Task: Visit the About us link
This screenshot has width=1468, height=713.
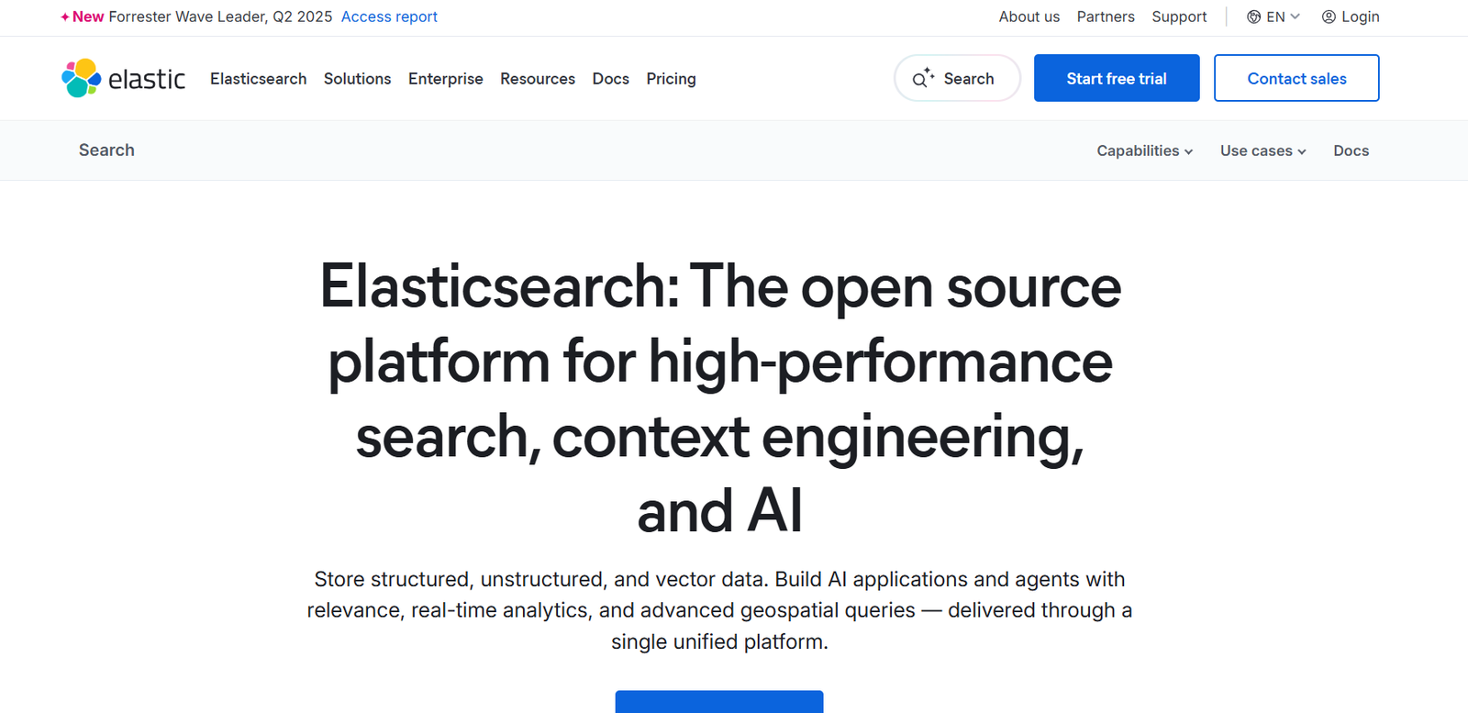Action: (x=1029, y=17)
